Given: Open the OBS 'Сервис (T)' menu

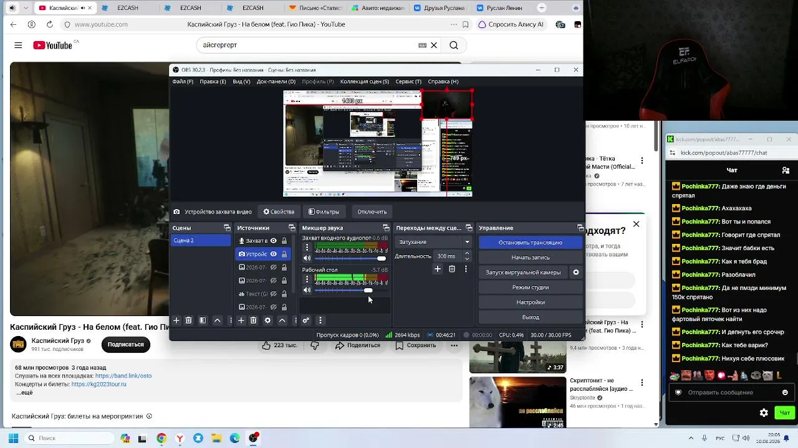Looking at the screenshot, I should coord(408,82).
